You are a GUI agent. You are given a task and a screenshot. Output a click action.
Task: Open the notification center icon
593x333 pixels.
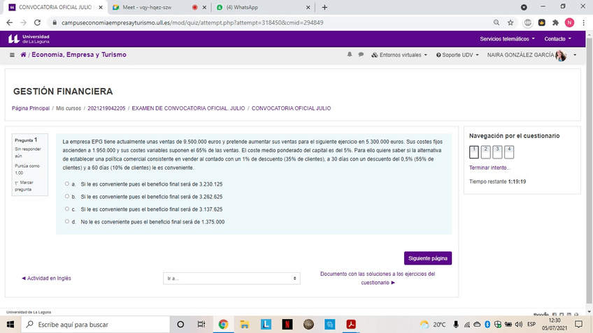[578, 325]
